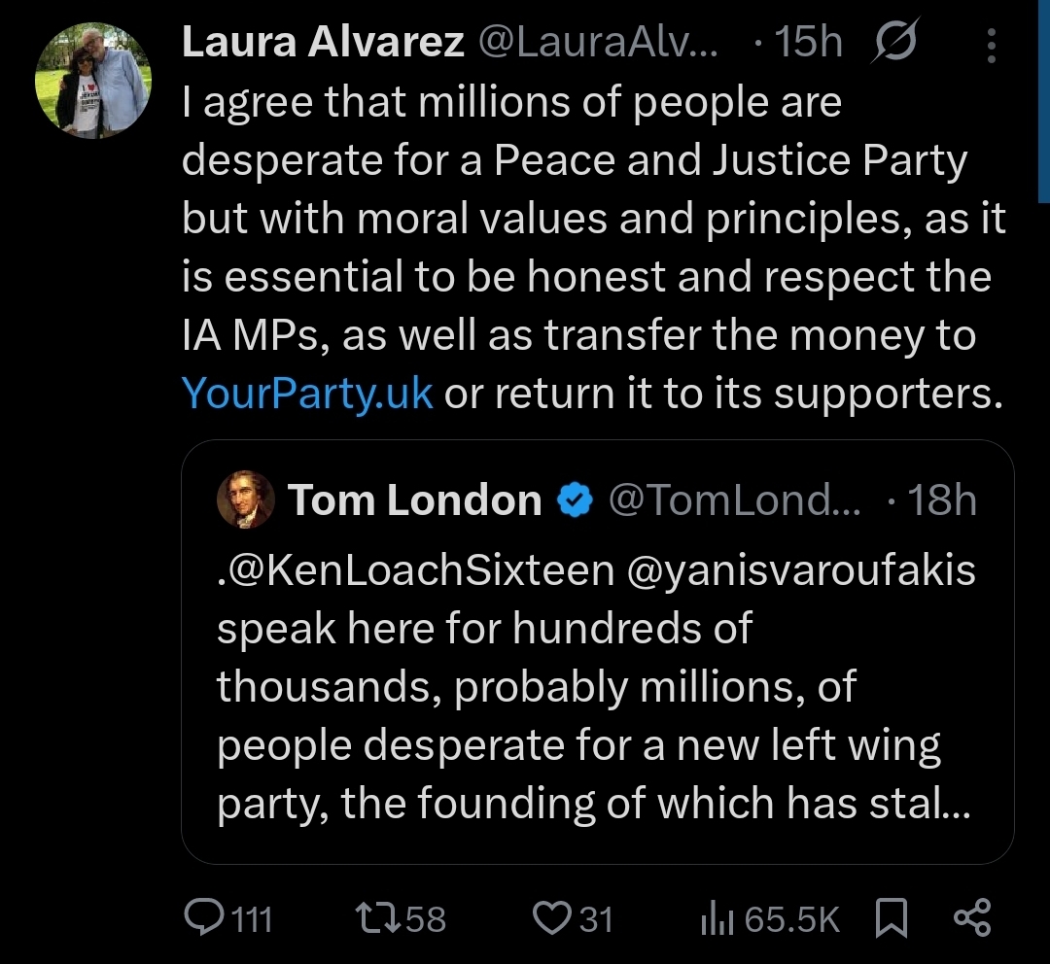This screenshot has height=964, width=1050.
Task: Share the tweet via share icon
Action: coord(971,917)
